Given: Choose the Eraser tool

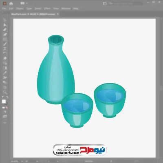Looking at the screenshot, I should pyautogui.click(x=5, y=58).
